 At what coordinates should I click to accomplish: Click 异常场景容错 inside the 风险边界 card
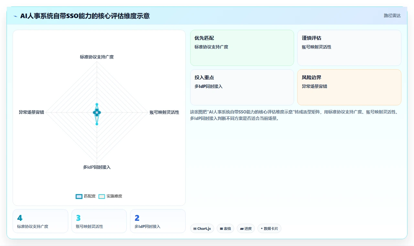314,86
